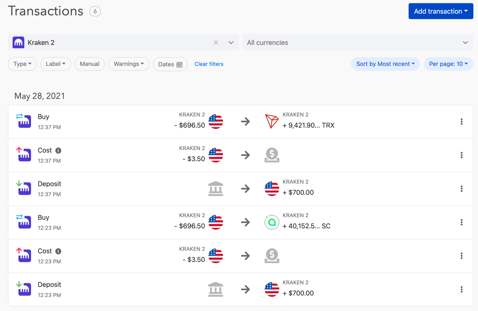Click the USD flag on the SC Buy
The image size is (478, 311).
coord(216,222)
